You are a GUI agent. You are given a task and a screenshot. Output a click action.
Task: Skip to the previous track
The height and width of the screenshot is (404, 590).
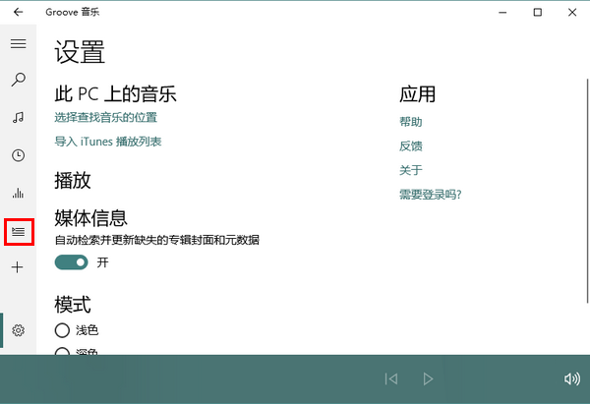[391, 378]
